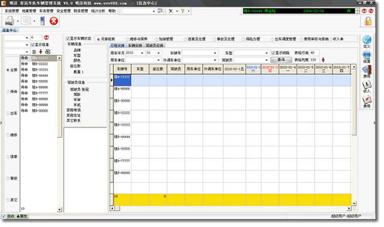384x227 pixels.
Task: Click the mobile phone toolbar icon
Action: (x=42, y=21)
